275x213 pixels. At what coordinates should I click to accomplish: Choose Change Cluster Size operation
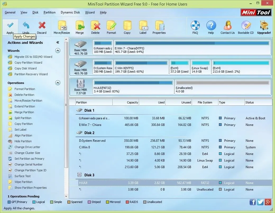tap(27, 153)
